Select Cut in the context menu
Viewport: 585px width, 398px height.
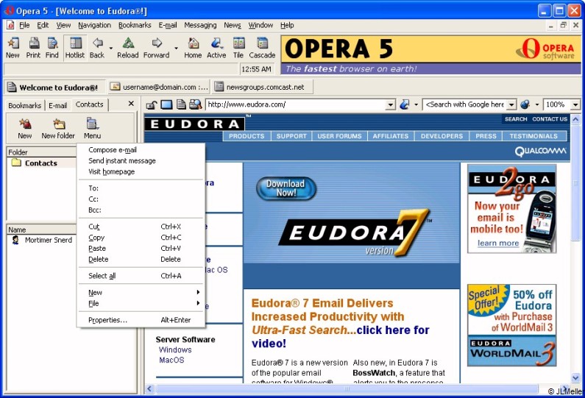141,227
